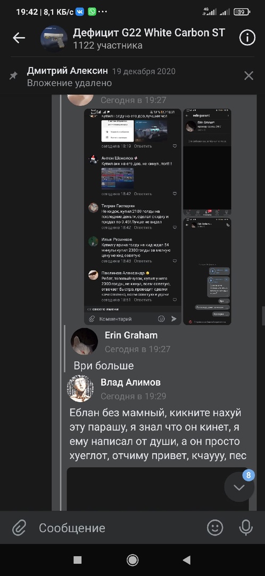Jump to latest messages with down chevron
This screenshot has height=576, width=265.
(x=239, y=487)
